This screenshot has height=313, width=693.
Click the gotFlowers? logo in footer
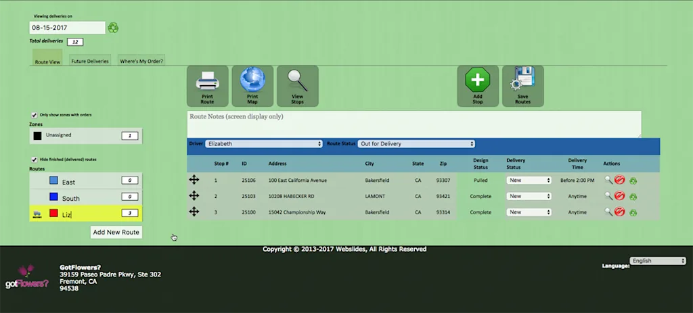click(x=26, y=277)
